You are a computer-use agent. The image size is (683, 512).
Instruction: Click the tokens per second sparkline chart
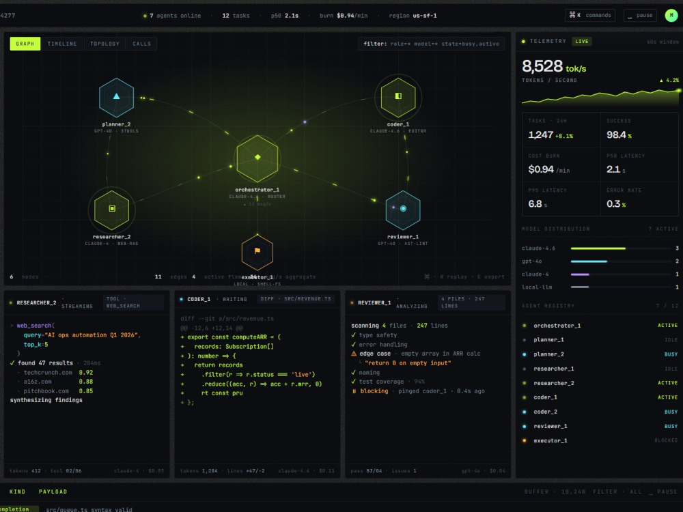click(600, 98)
